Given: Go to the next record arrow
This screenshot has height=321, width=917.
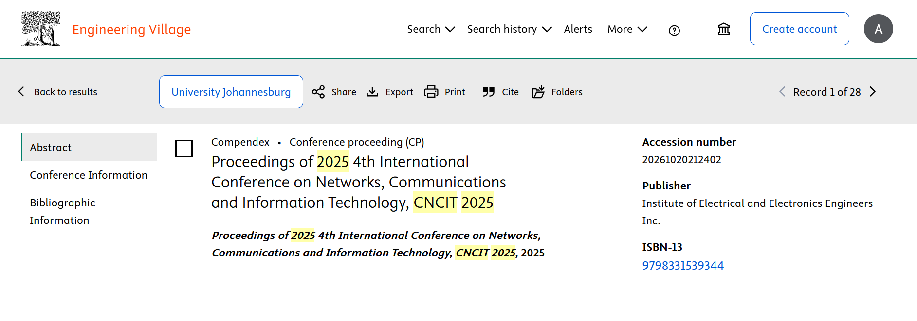Looking at the screenshot, I should (x=873, y=92).
